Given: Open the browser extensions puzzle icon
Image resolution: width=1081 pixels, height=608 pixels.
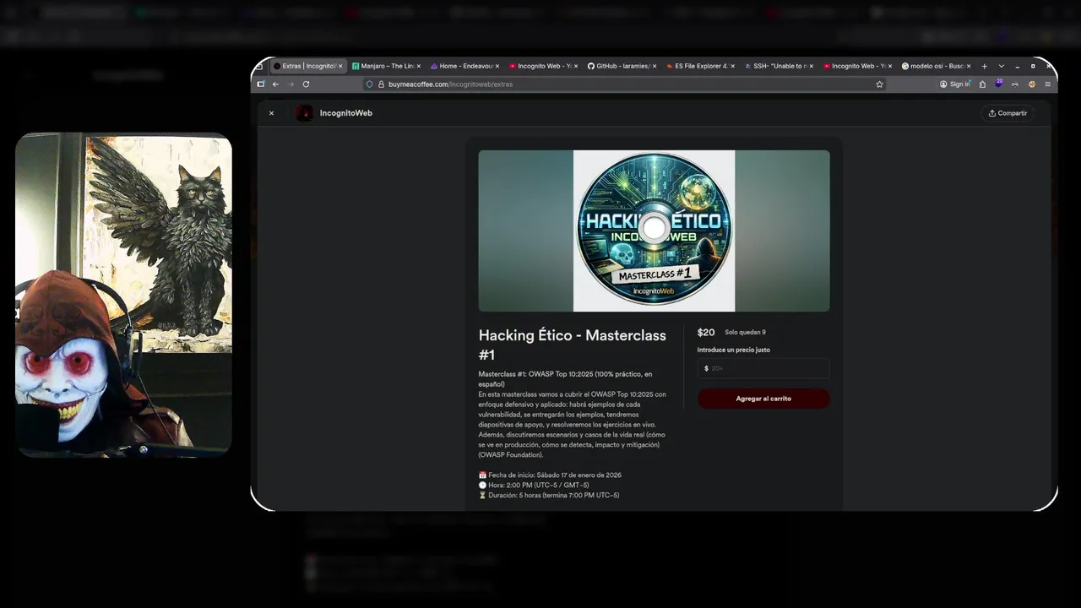Looking at the screenshot, I should (x=982, y=84).
